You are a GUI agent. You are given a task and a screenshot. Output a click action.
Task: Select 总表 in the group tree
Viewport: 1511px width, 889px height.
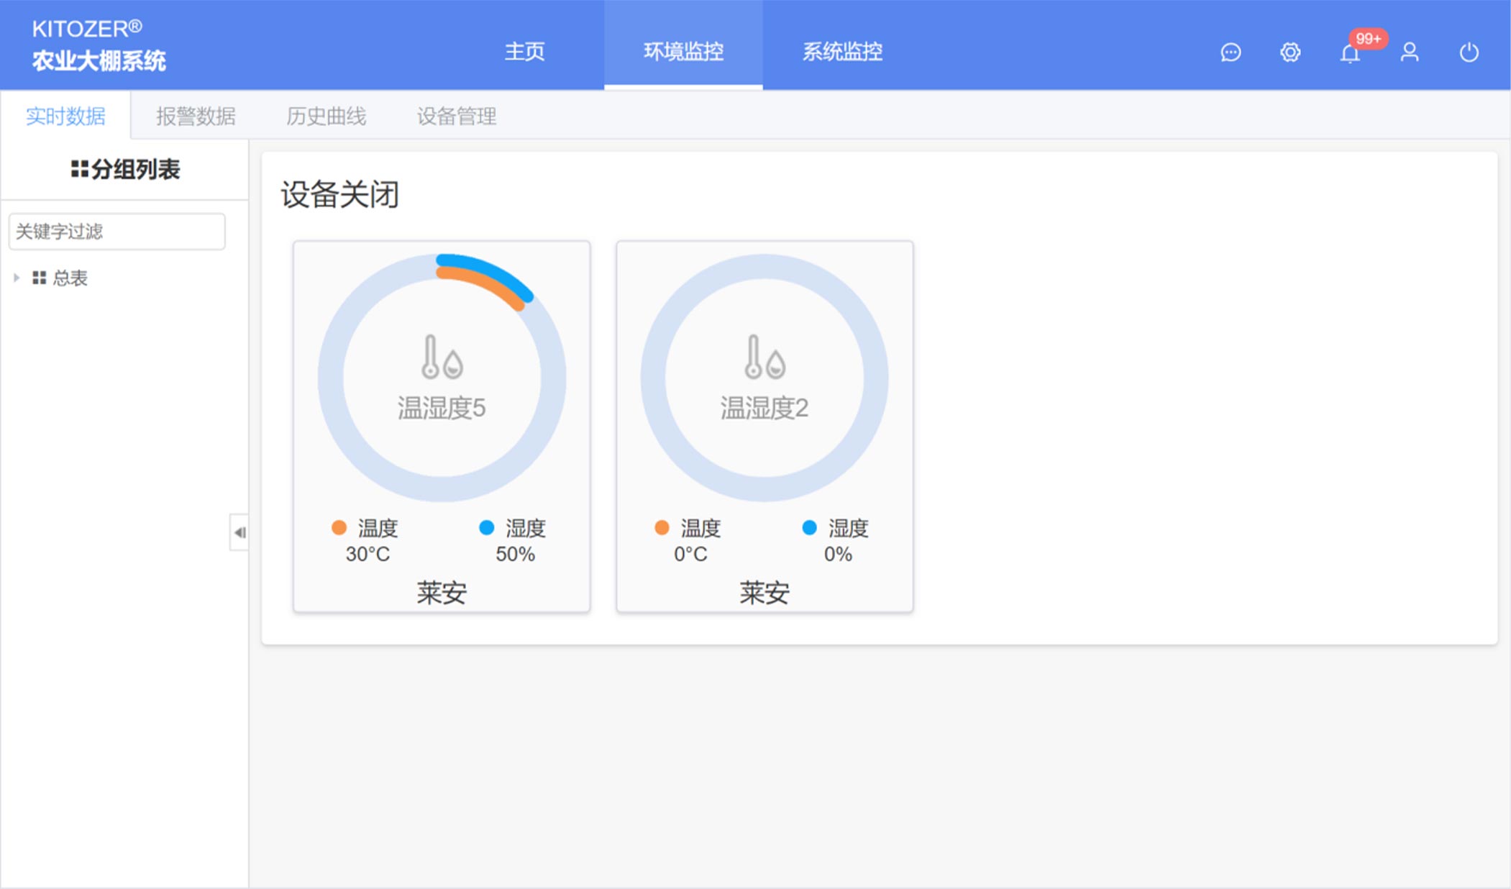pos(70,278)
